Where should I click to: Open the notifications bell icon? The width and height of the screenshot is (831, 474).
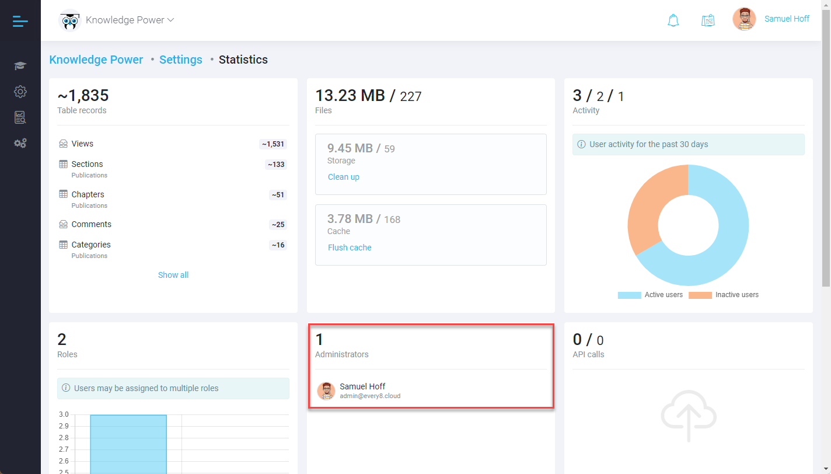pos(673,20)
